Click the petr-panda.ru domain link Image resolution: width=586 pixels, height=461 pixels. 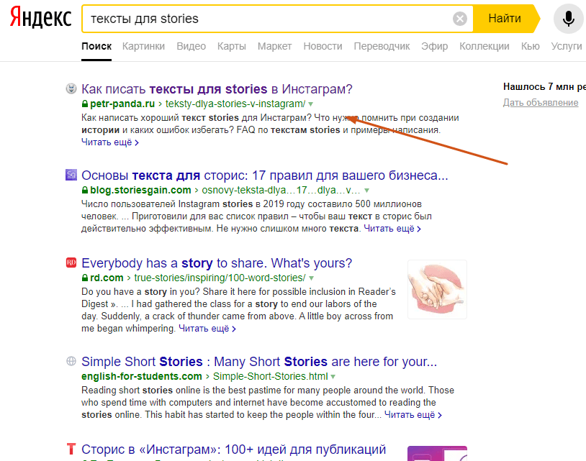(x=122, y=104)
